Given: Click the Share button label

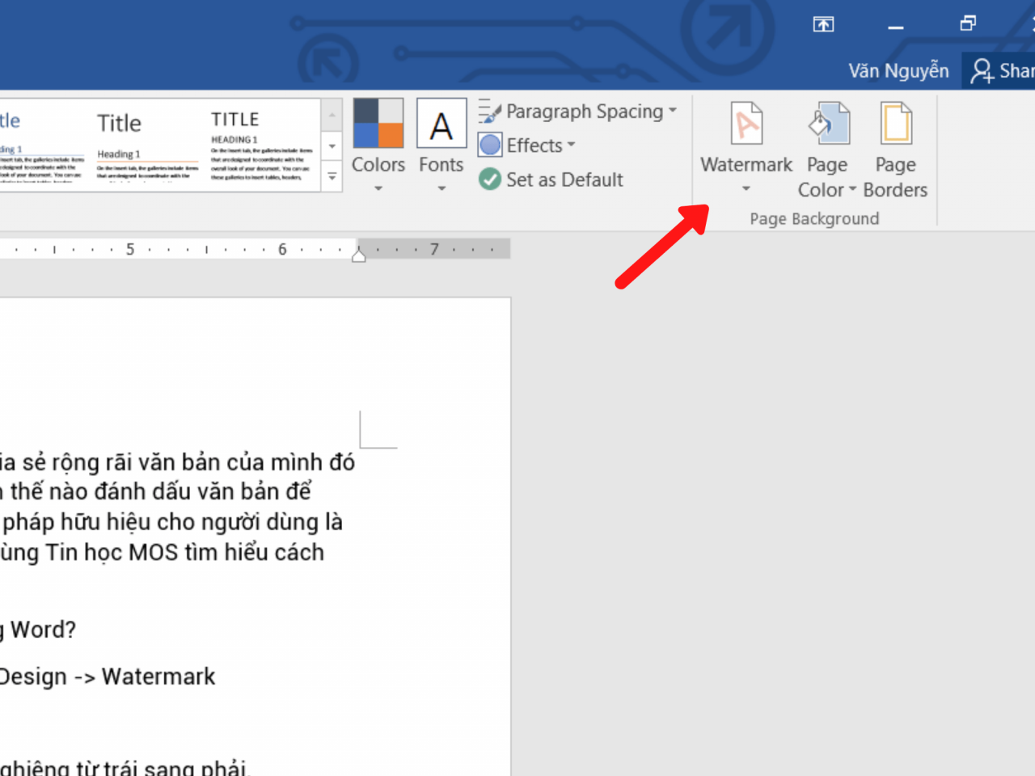Looking at the screenshot, I should [1016, 71].
